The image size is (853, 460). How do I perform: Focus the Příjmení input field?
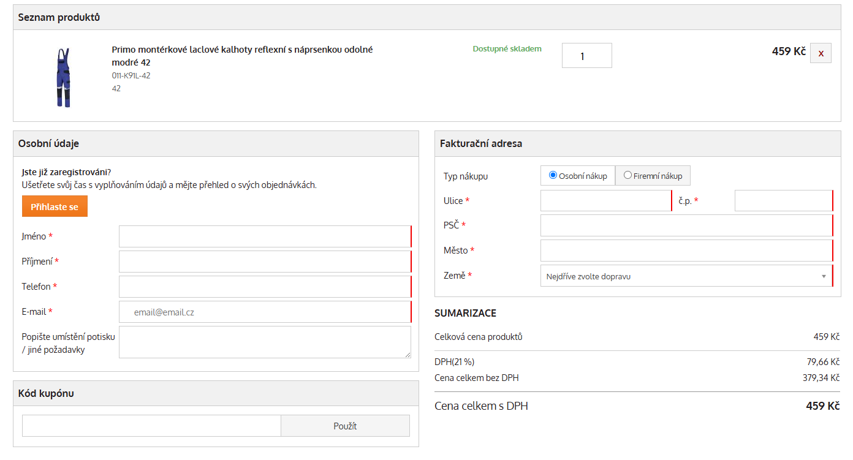click(x=264, y=262)
